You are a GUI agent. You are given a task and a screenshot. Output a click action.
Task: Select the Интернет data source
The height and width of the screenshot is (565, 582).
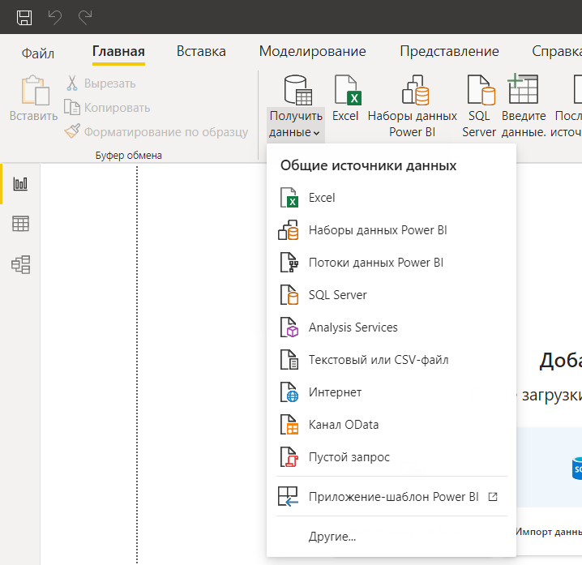point(392,392)
